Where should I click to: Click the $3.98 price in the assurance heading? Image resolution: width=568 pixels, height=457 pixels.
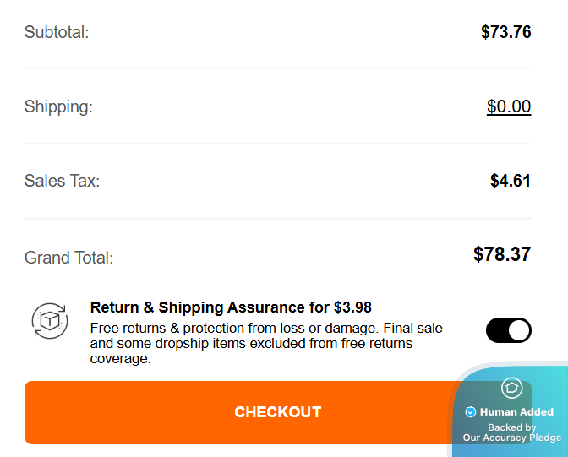(x=352, y=307)
